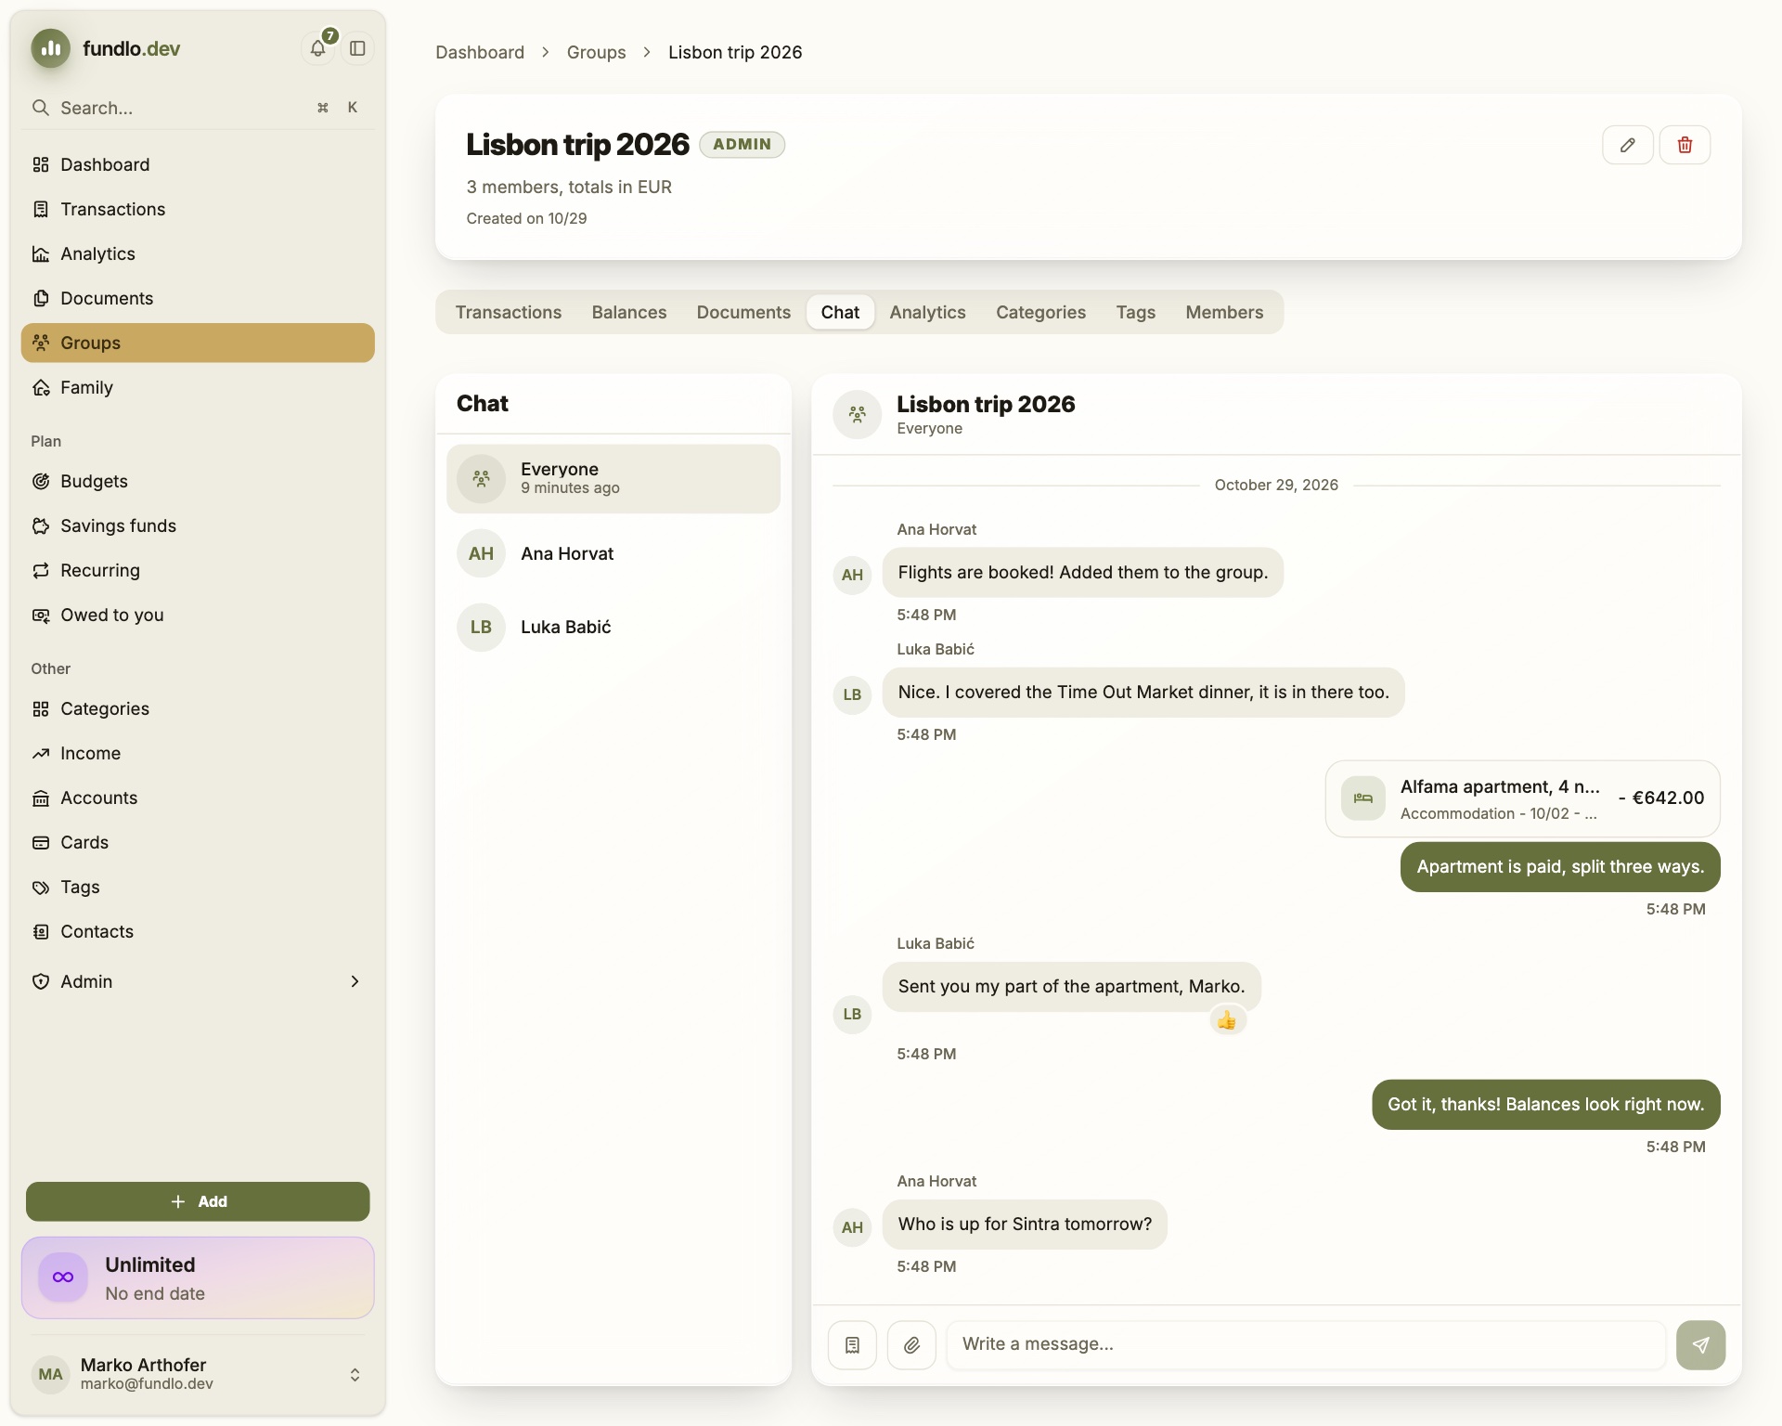Image resolution: width=1782 pixels, height=1426 pixels.
Task: Open the Family section
Action: tap(198, 387)
